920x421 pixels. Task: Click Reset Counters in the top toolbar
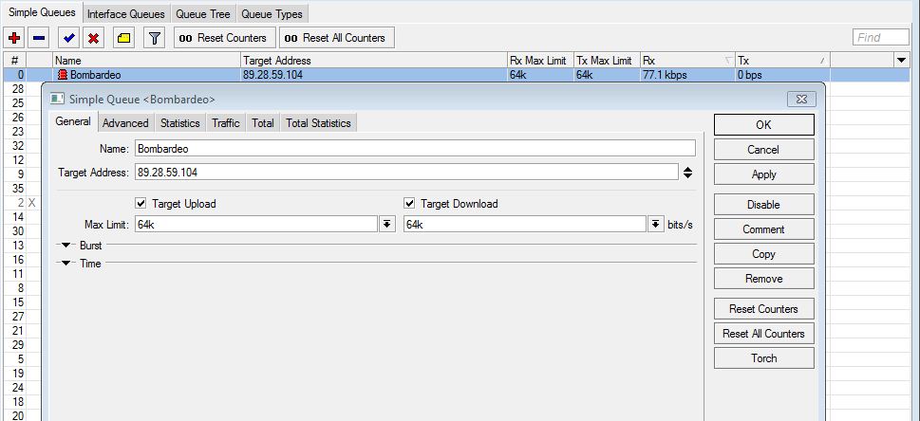pos(225,38)
